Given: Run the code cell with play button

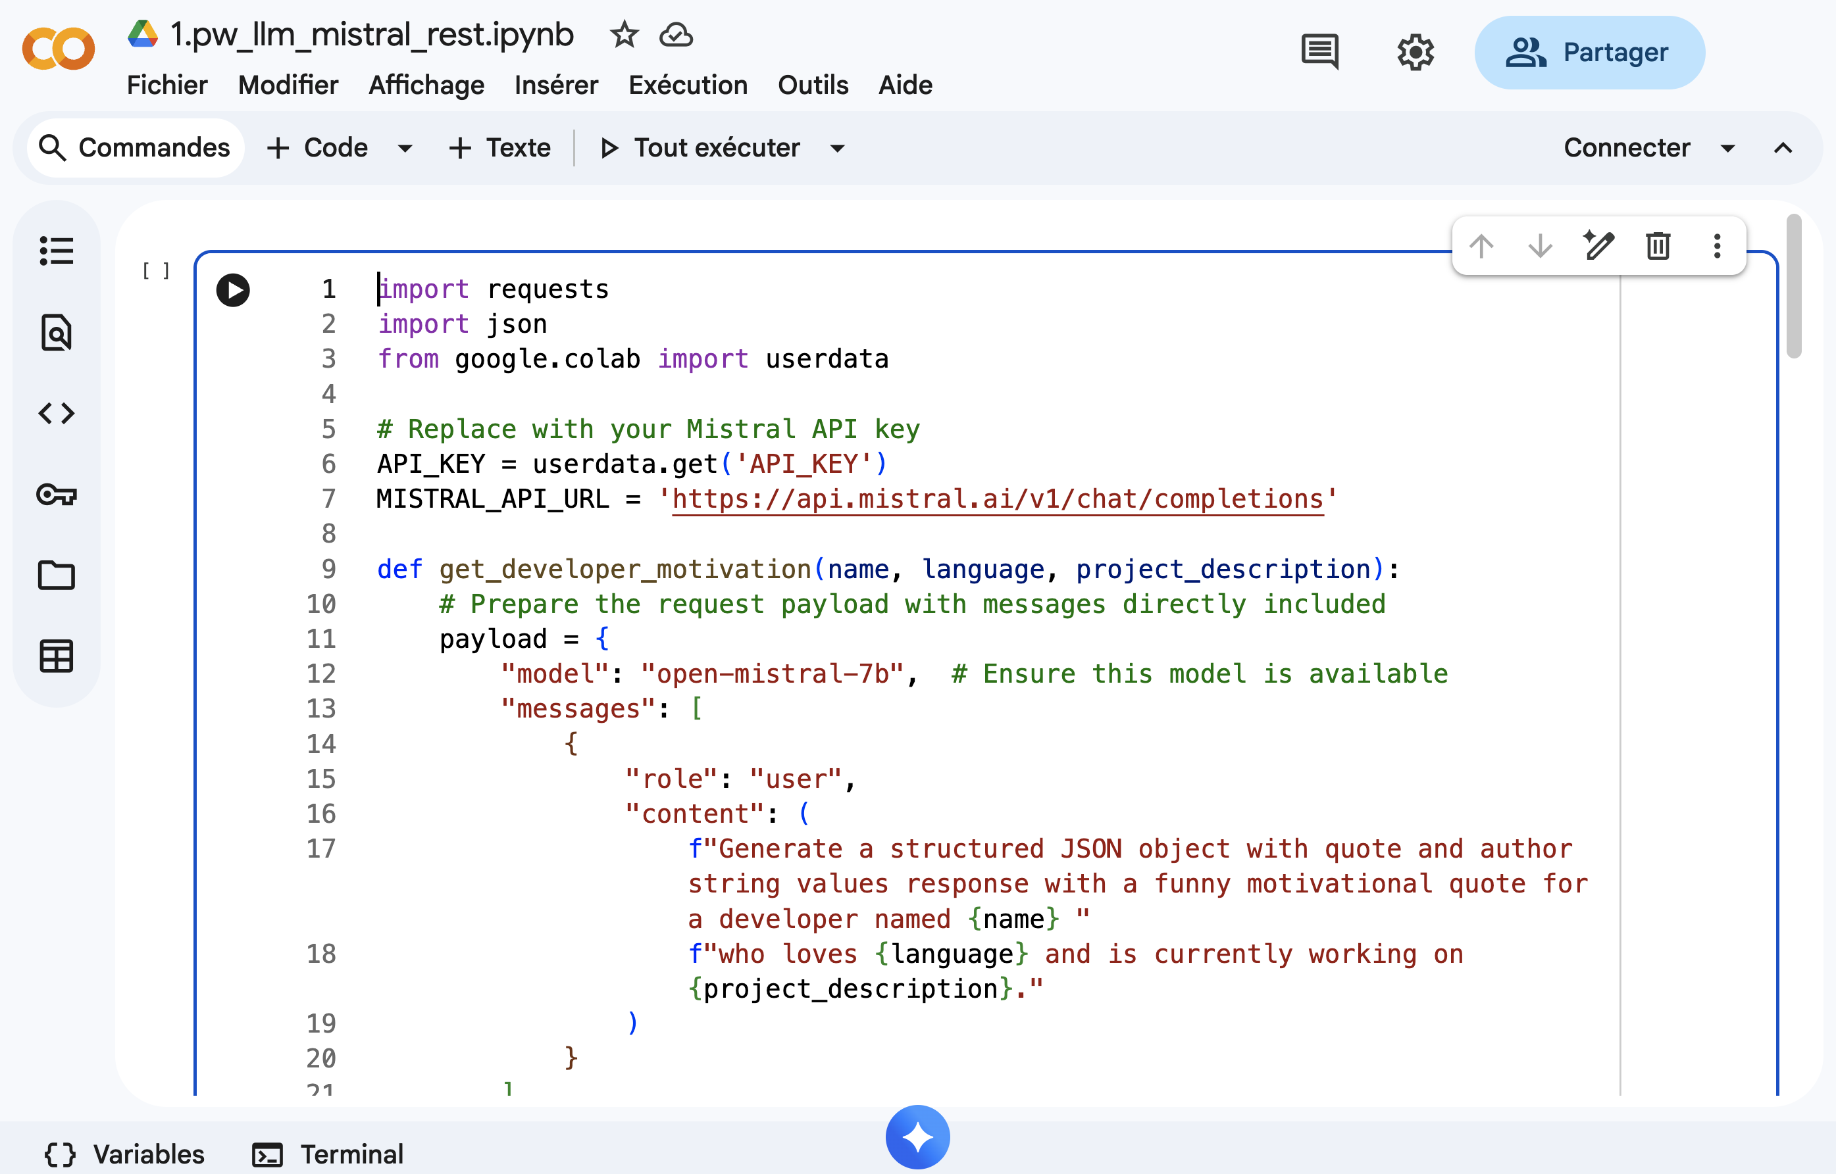Looking at the screenshot, I should pyautogui.click(x=233, y=291).
